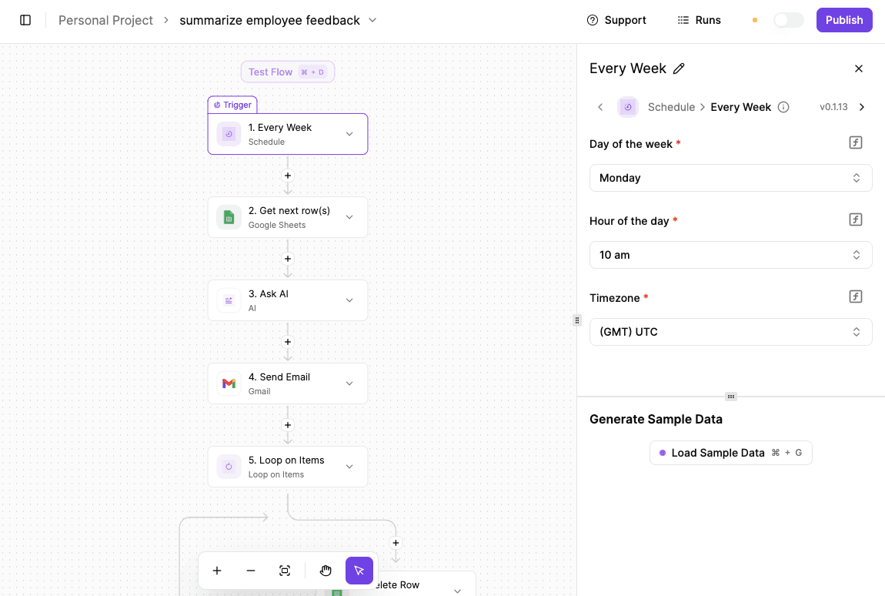Screen dimensions: 885x596
Task: Enable the flow toggle switch near Publish
Action: [x=788, y=20]
